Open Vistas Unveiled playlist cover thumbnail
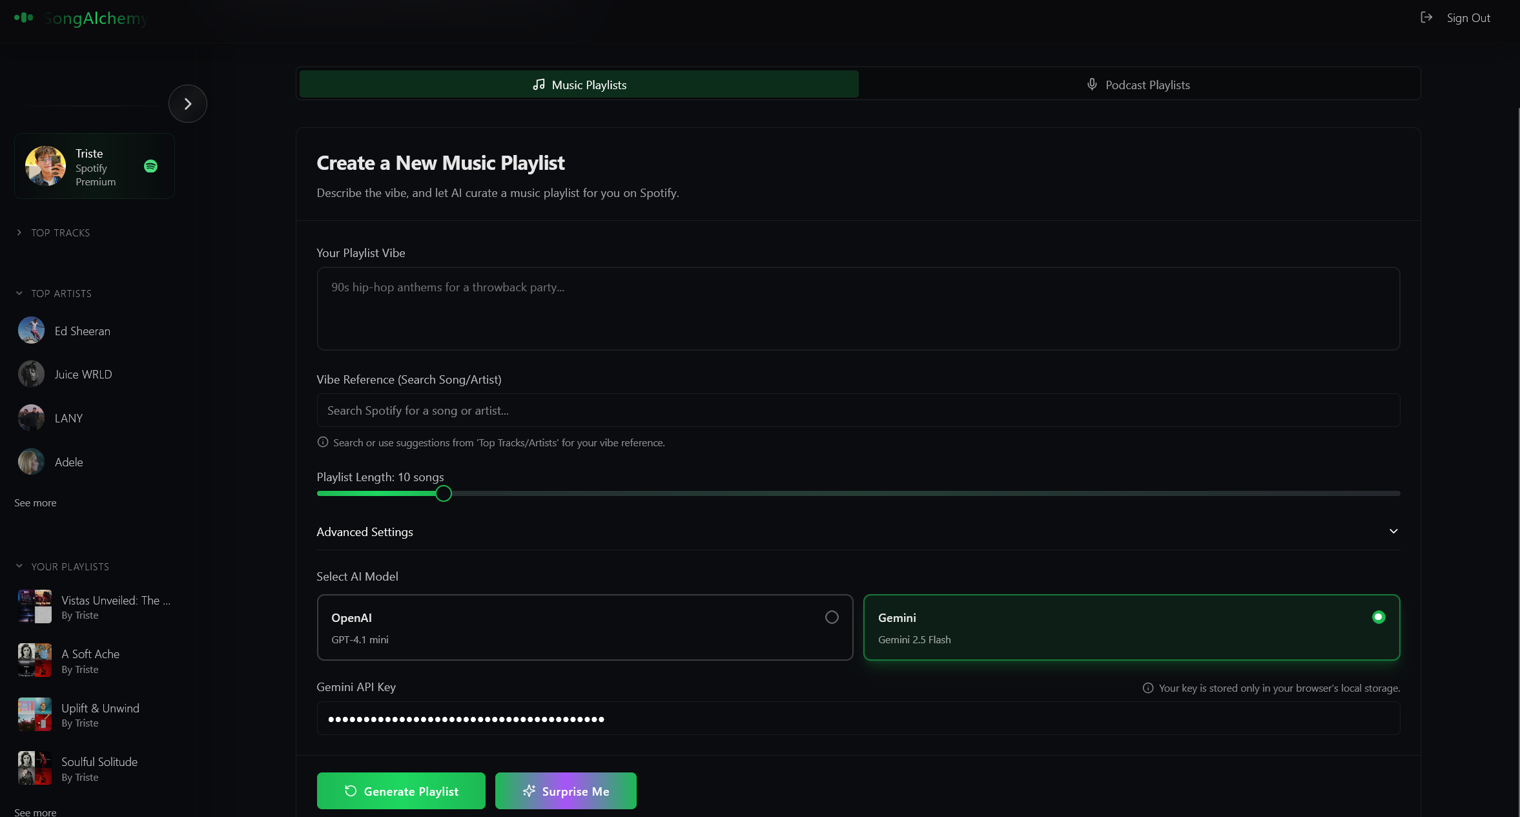Screen dimensions: 1520x817 pos(35,606)
